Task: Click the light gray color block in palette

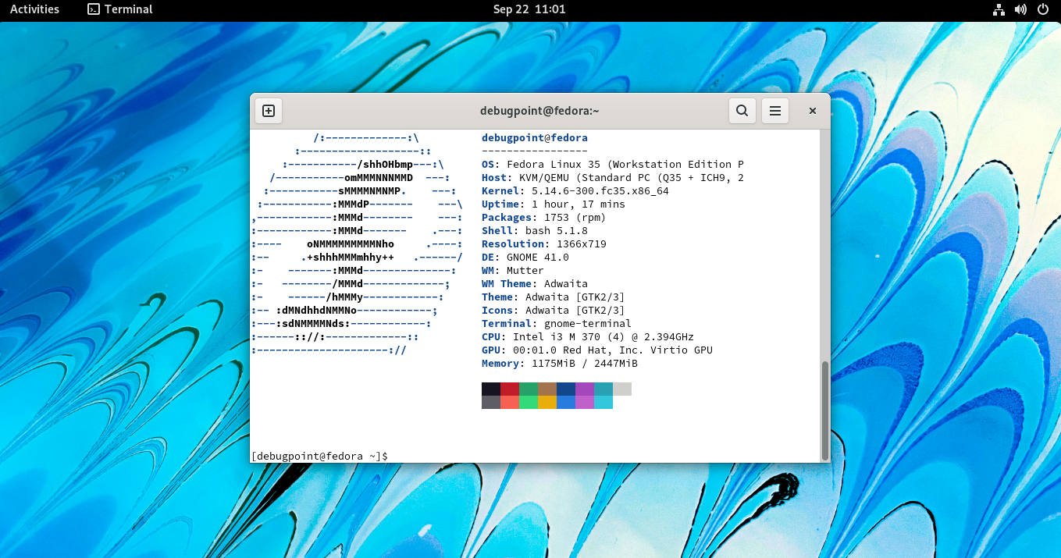Action: (622, 389)
